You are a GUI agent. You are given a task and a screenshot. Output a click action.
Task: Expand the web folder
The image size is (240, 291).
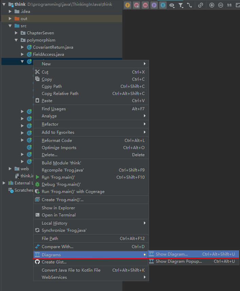click(x=10, y=169)
